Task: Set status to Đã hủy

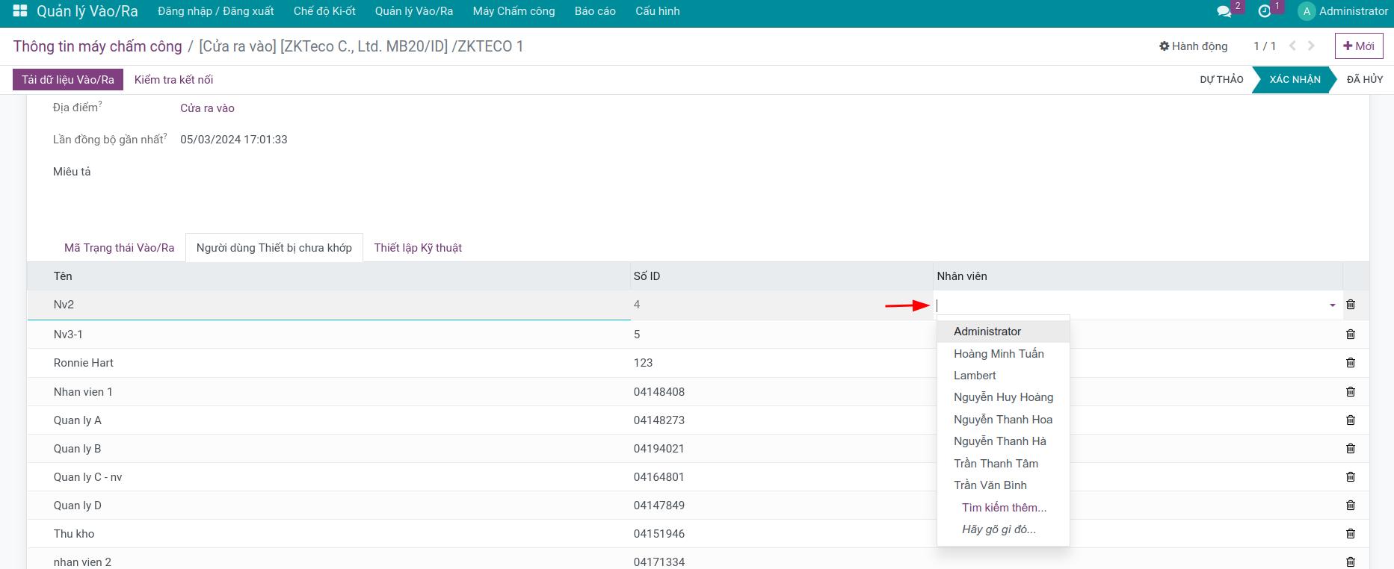Action: click(x=1364, y=79)
